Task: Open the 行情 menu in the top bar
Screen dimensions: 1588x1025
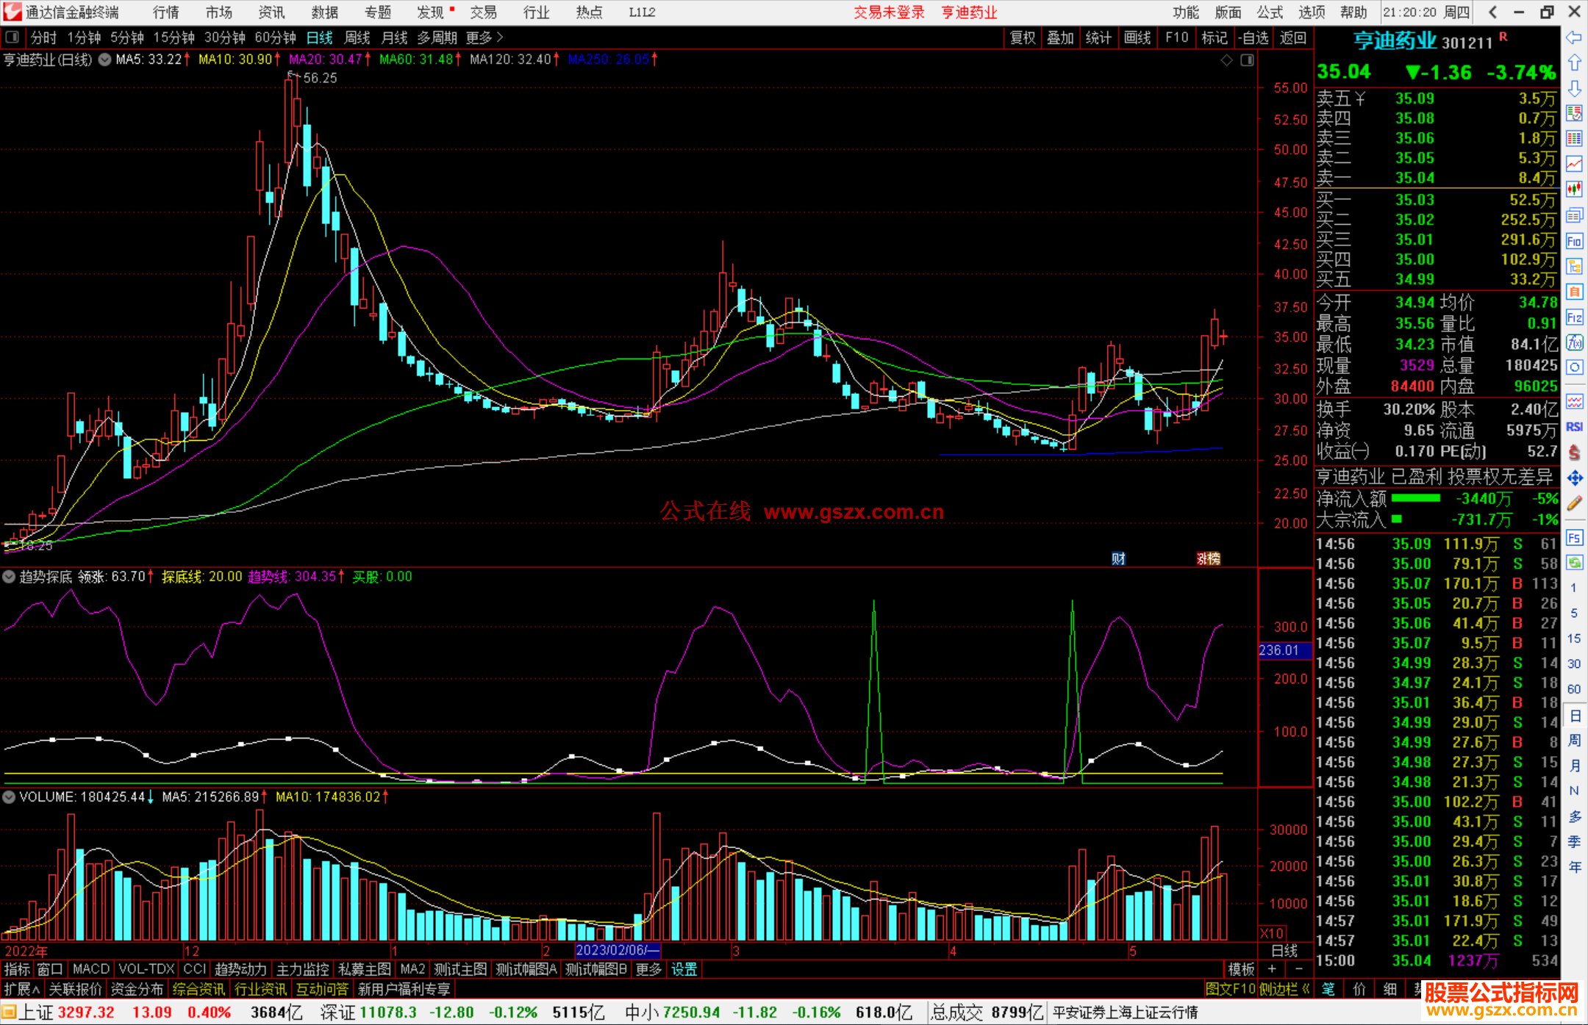Action: (x=166, y=12)
